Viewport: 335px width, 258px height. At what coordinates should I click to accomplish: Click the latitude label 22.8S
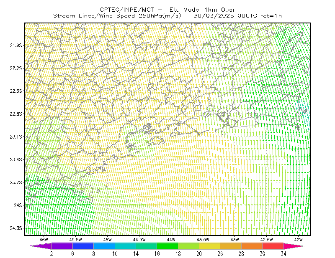16,114
